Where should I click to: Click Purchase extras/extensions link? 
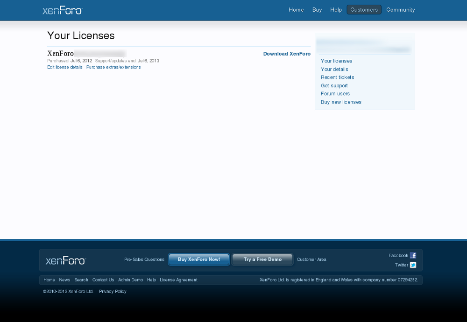(113, 67)
